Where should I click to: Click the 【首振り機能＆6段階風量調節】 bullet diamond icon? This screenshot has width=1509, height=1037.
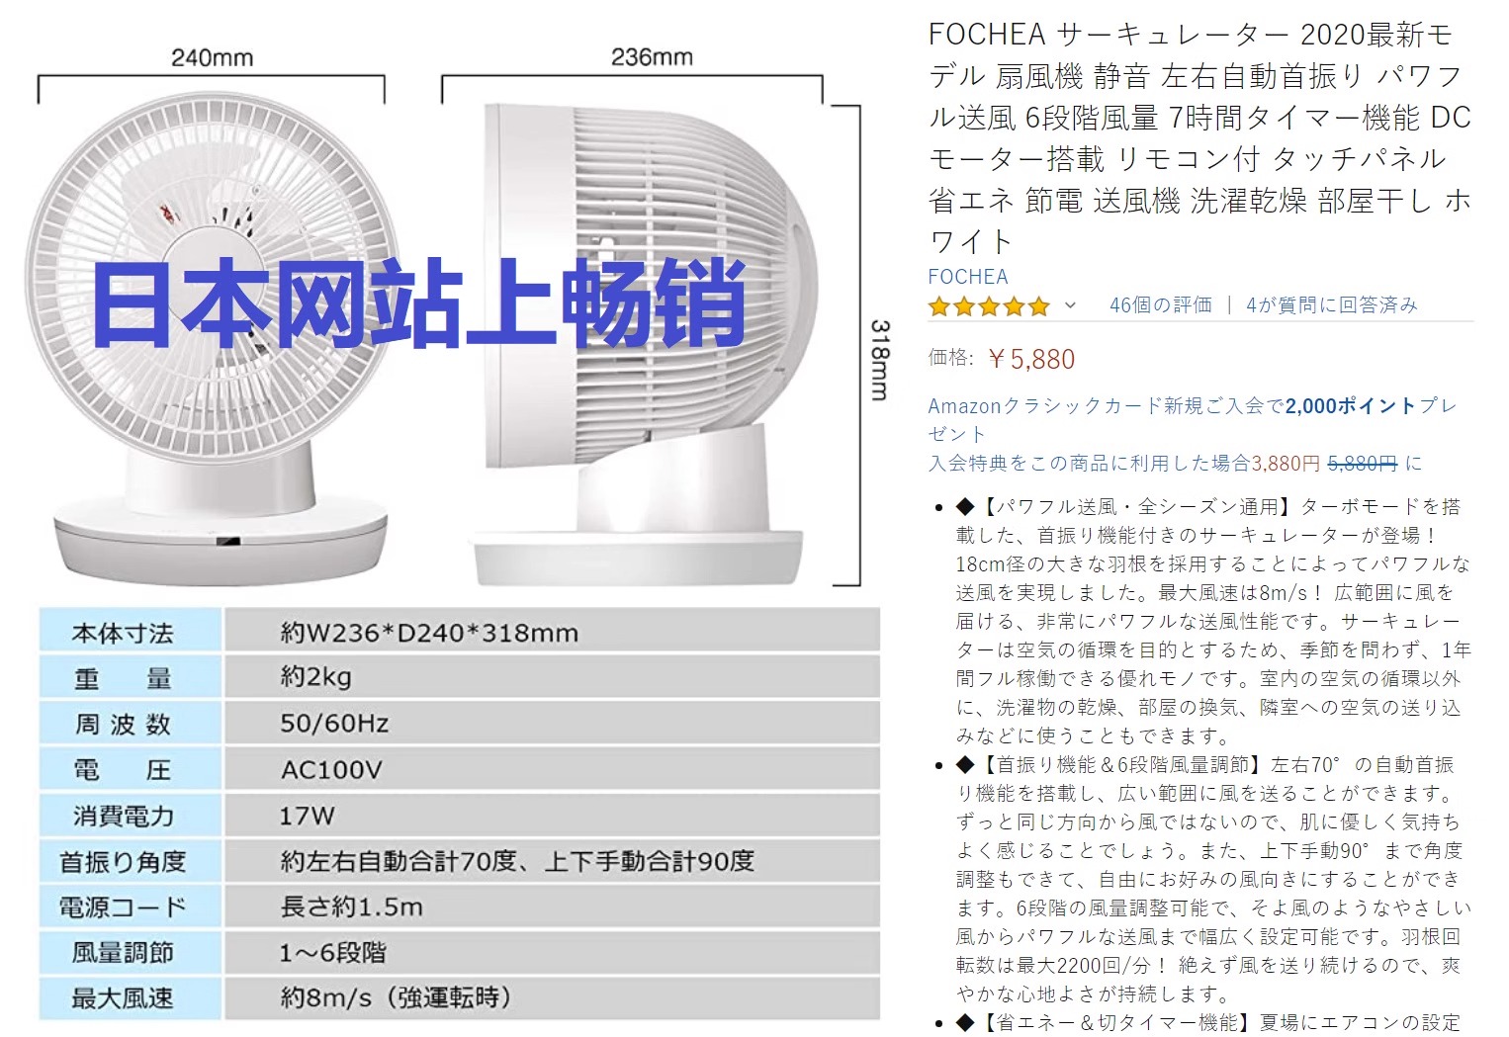(x=966, y=764)
